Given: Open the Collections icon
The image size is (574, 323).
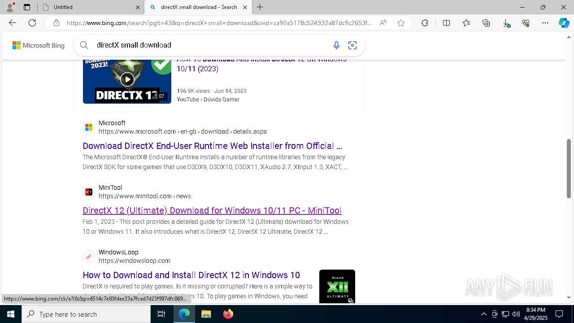Looking at the screenshot, I should point(486,23).
